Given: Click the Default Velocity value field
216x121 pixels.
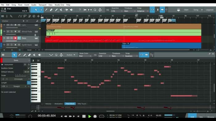Looking at the screenshot, I should click(27, 72).
